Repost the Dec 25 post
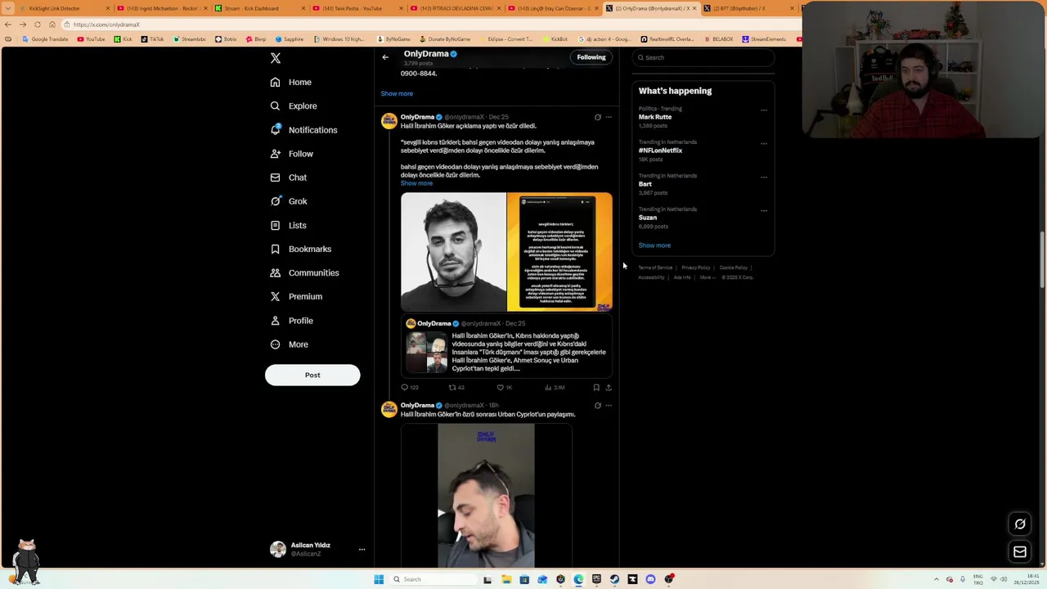This screenshot has width=1047, height=589. click(456, 387)
